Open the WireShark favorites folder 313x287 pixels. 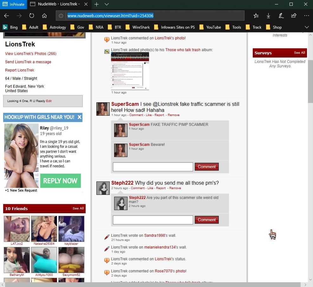point(138,27)
